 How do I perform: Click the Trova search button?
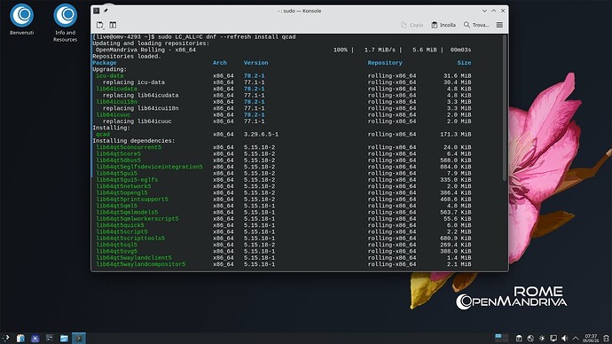coord(476,25)
